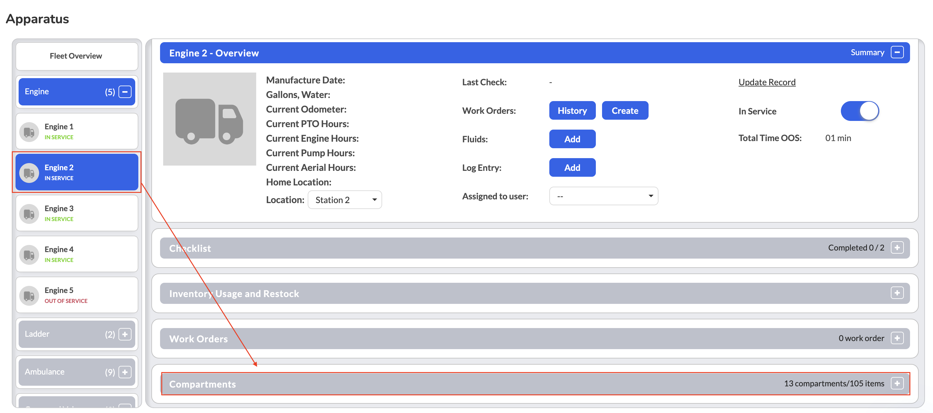
Task: Click 'Completed 0 / 2' checklist status
Action: (x=856, y=247)
